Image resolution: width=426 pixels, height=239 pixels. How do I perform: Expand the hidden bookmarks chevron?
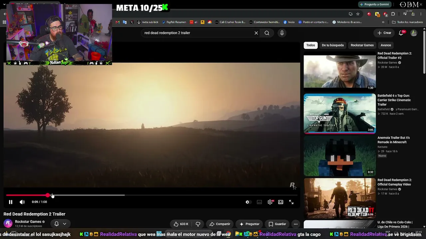(383, 22)
